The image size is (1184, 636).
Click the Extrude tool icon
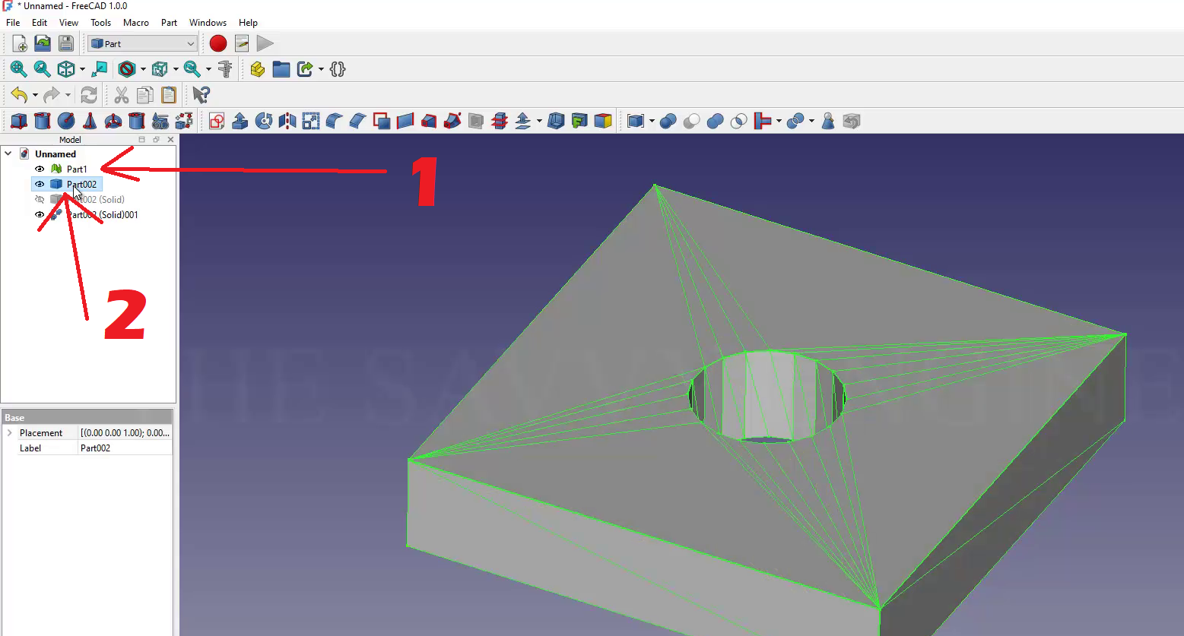pyautogui.click(x=240, y=121)
